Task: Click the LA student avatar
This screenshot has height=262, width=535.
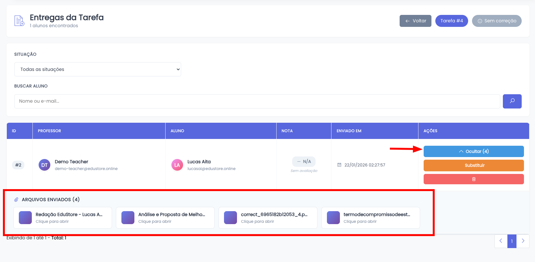Action: 177,165
